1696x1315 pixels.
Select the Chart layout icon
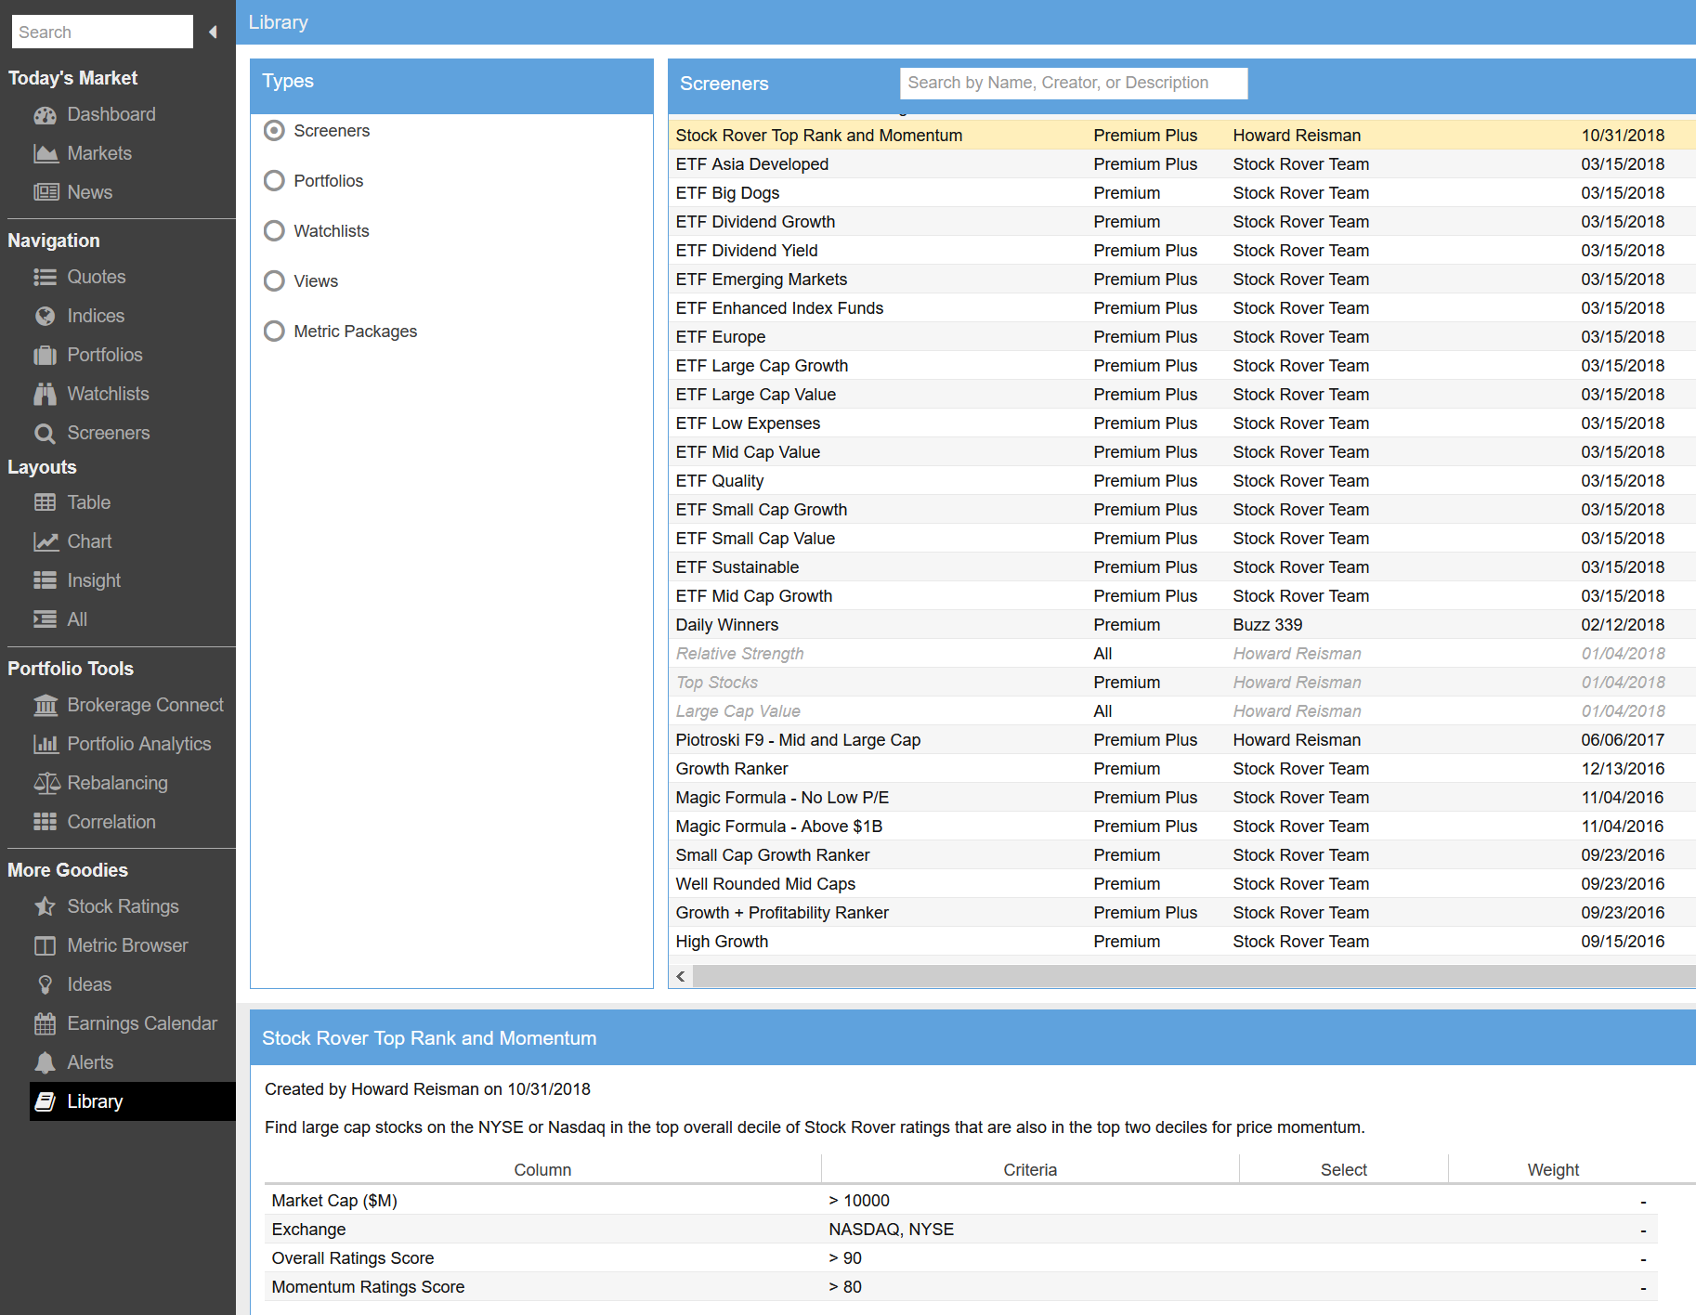tap(45, 542)
